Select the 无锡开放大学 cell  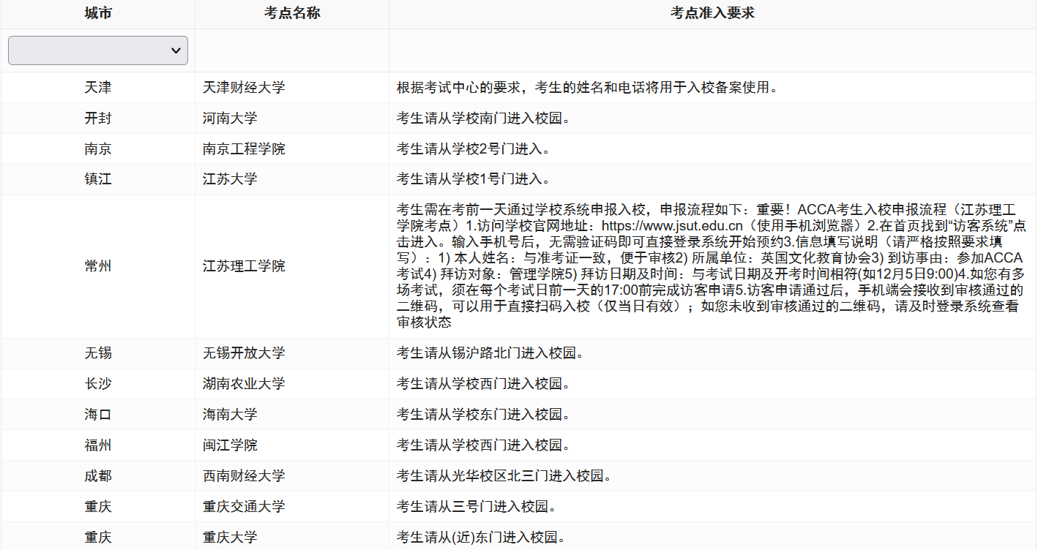[292, 354]
